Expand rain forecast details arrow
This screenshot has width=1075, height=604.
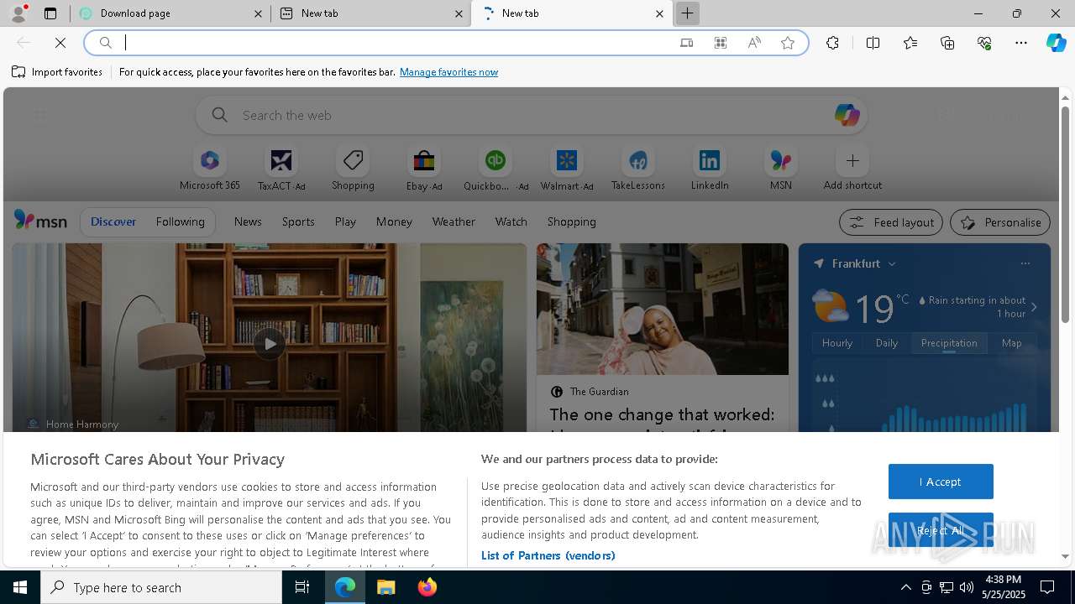pos(1034,307)
